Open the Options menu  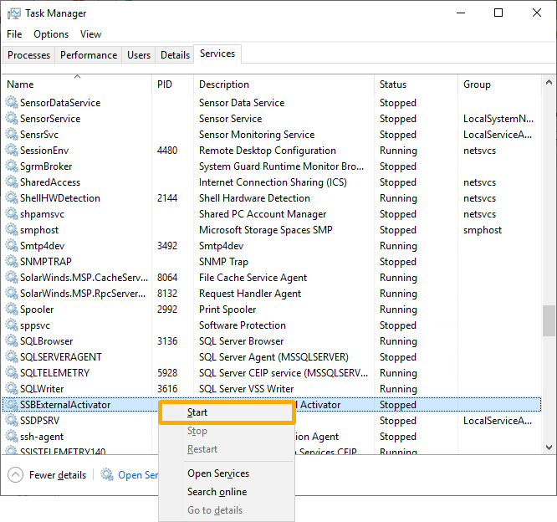pos(51,34)
